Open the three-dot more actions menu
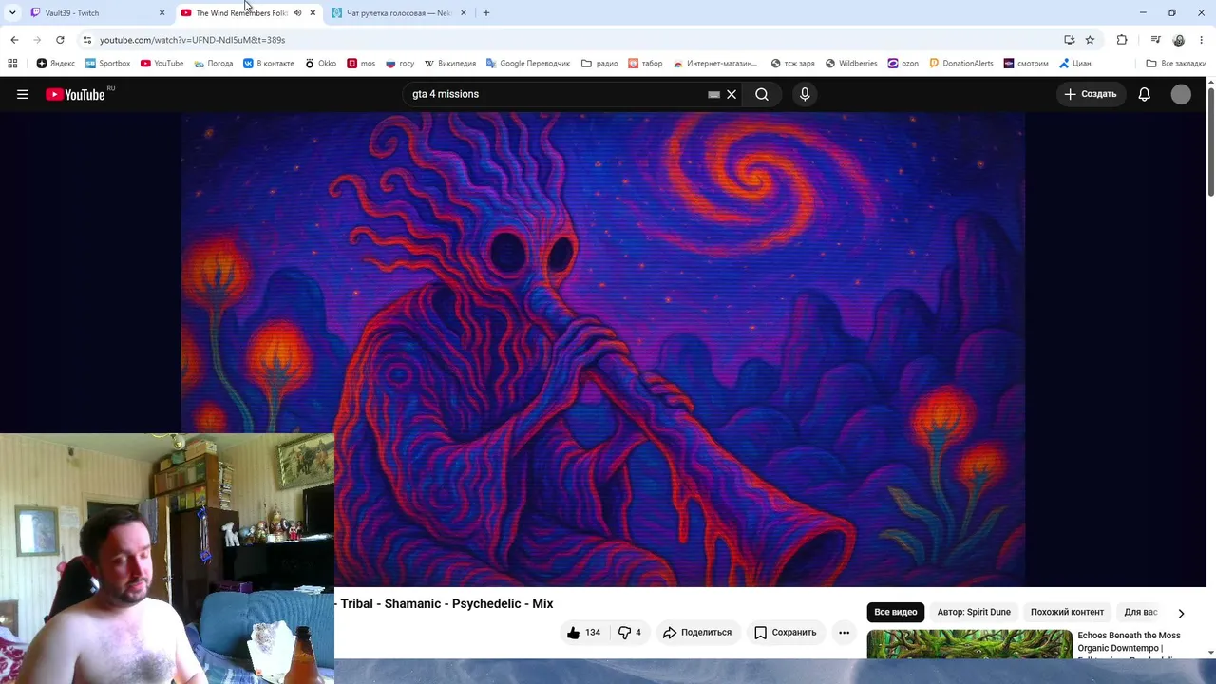The width and height of the screenshot is (1216, 684). click(x=844, y=632)
